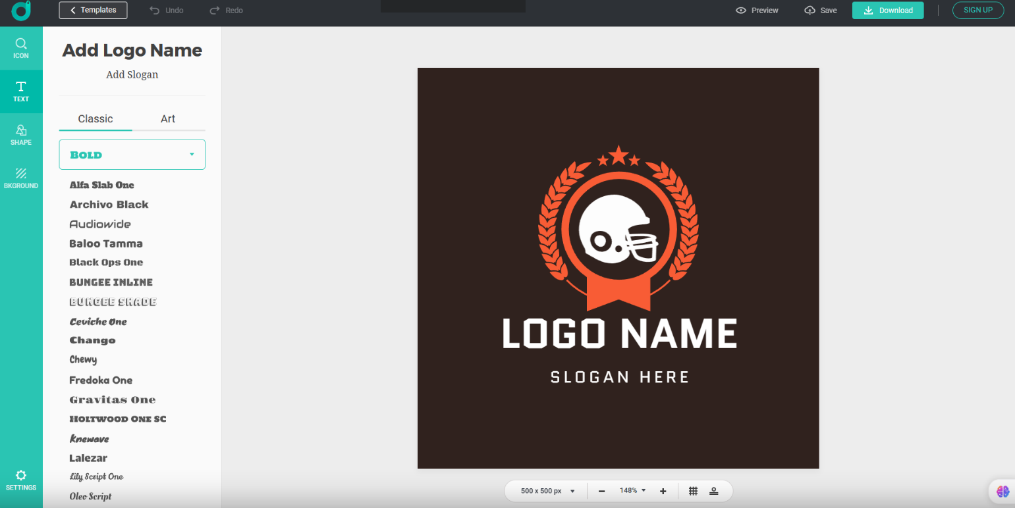Viewport: 1015px width, 508px height.
Task: Open the Settings panel at sidebar bottom
Action: [x=21, y=480]
